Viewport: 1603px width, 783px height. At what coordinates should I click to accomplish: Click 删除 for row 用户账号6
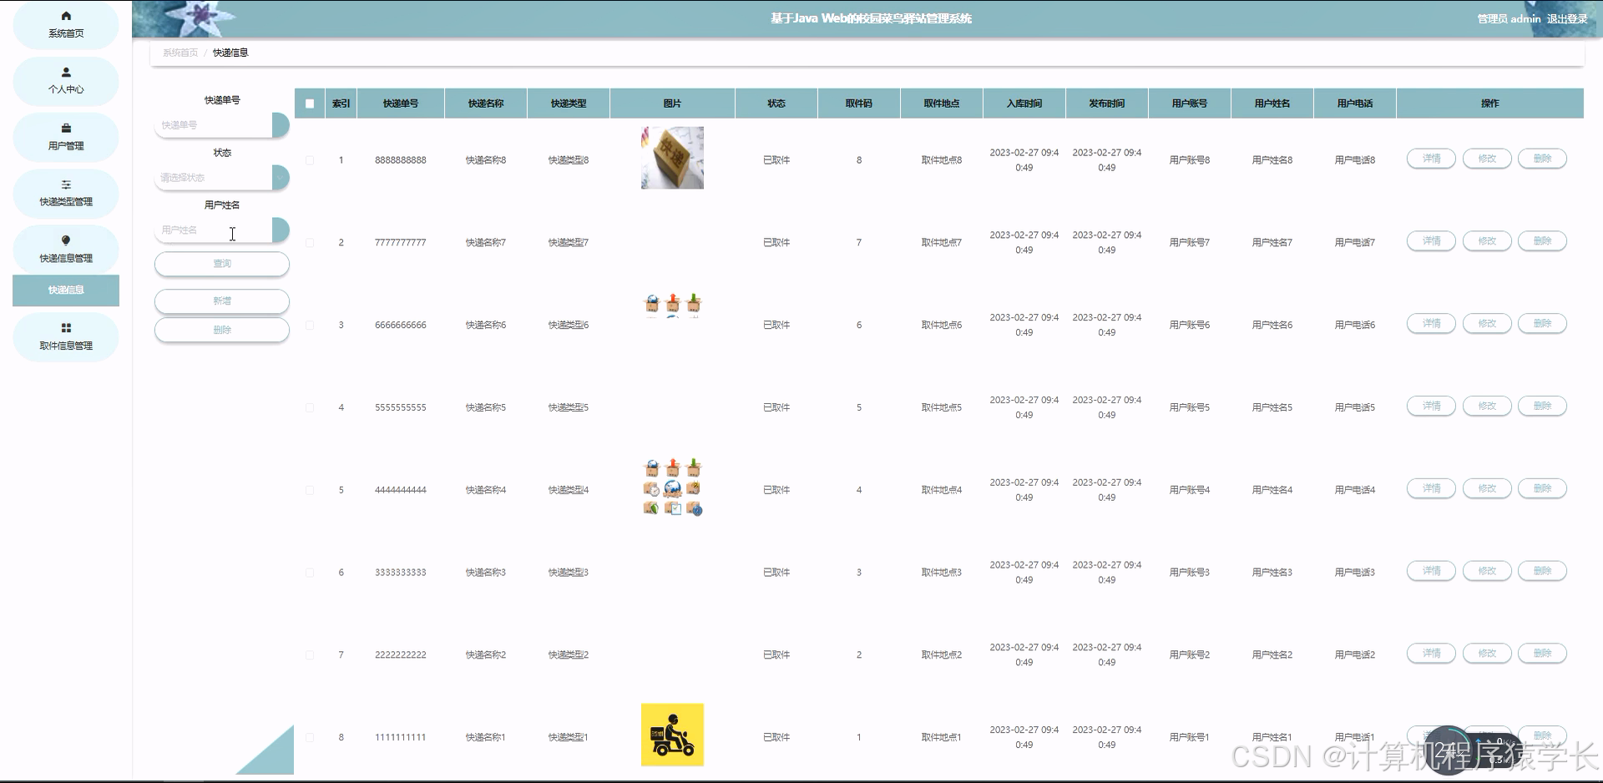(x=1542, y=324)
